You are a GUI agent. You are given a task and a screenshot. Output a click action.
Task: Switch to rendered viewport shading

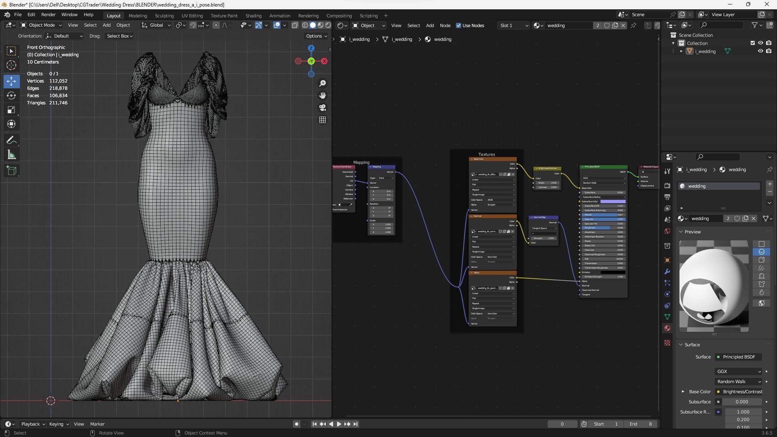(328, 25)
